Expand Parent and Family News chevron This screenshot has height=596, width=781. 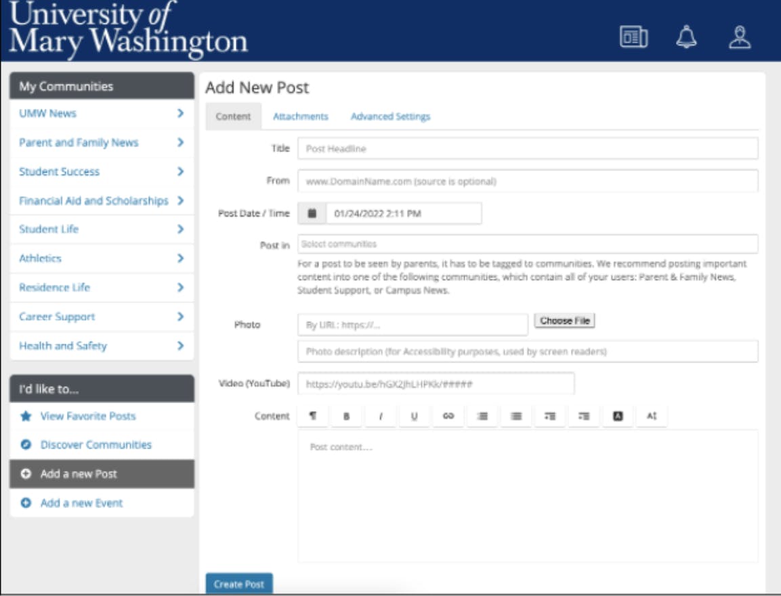tap(180, 142)
